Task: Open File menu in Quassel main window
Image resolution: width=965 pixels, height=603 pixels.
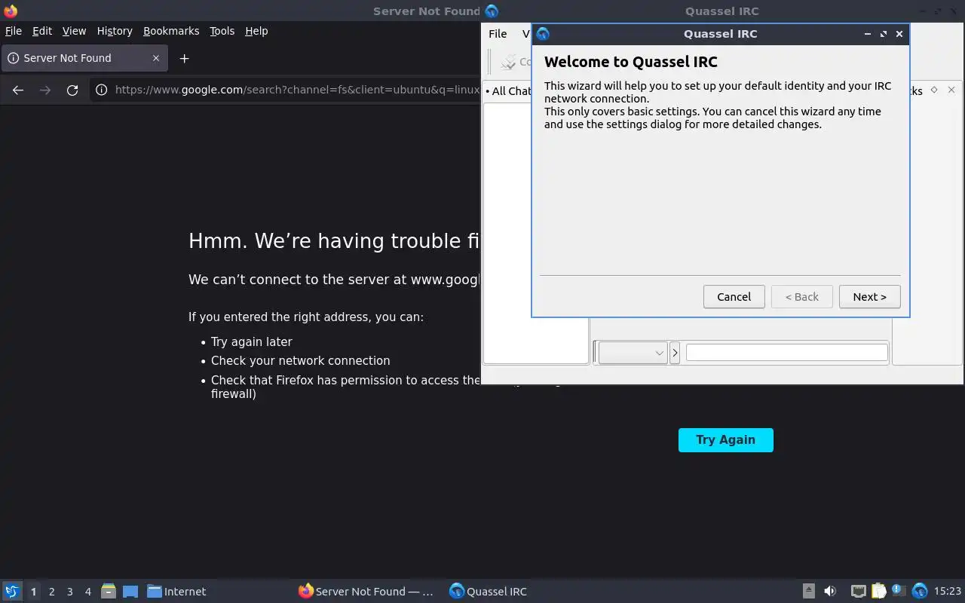Action: 498,34
